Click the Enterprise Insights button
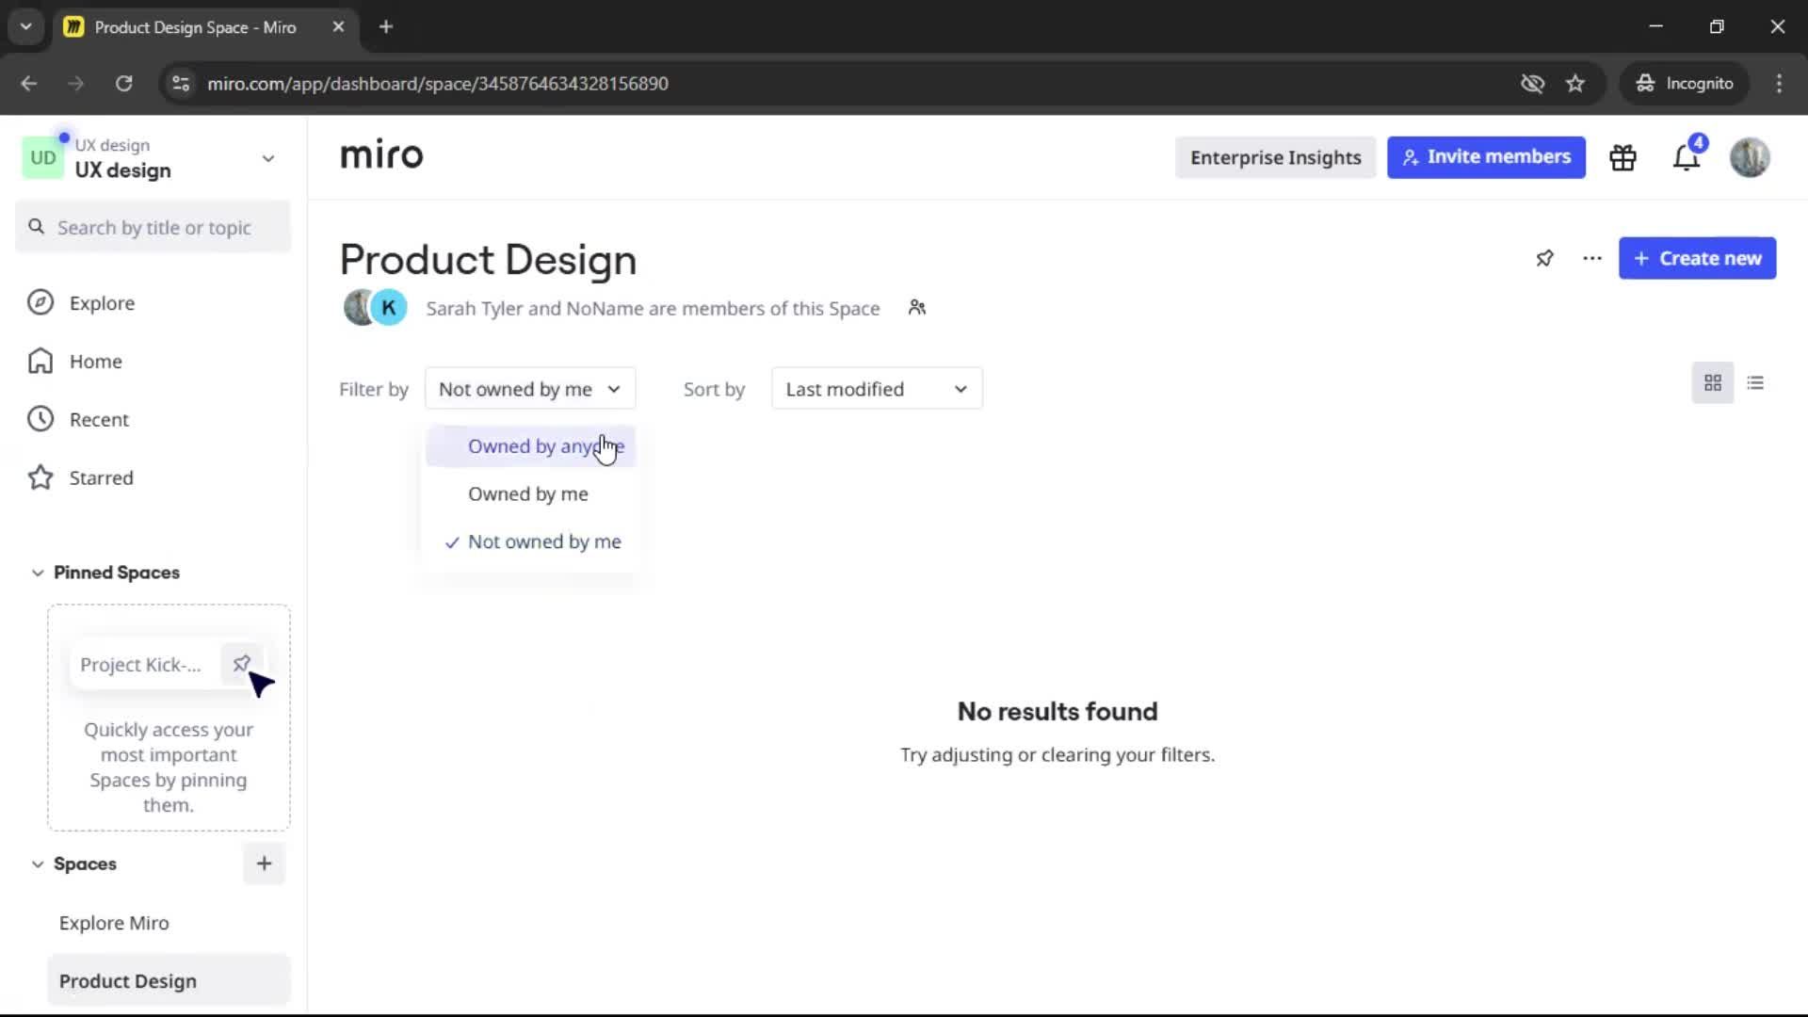1808x1017 pixels. pos(1275,157)
